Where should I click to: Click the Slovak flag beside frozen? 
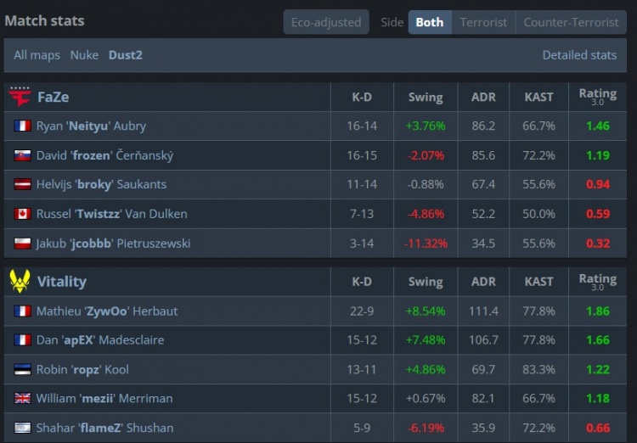point(22,155)
